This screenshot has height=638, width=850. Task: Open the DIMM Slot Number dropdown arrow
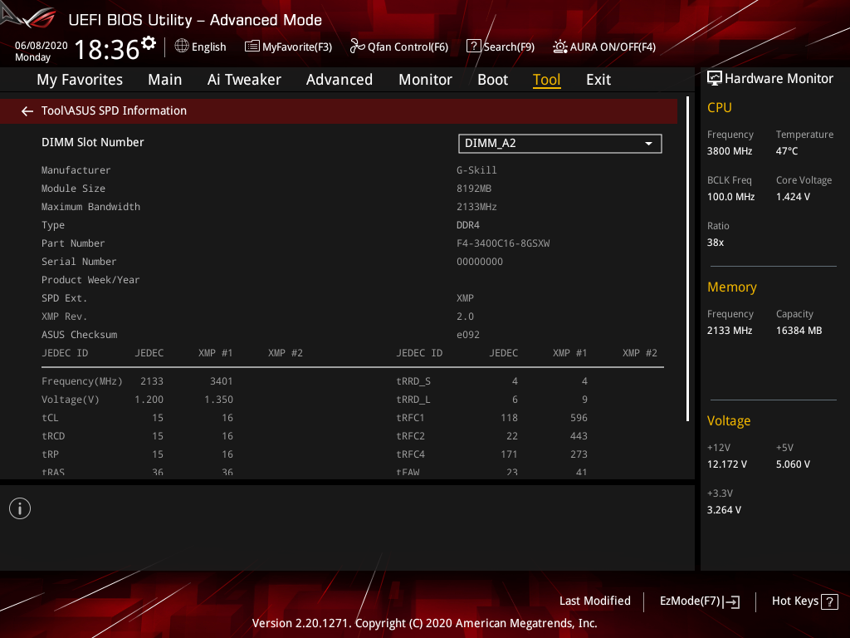coord(648,144)
